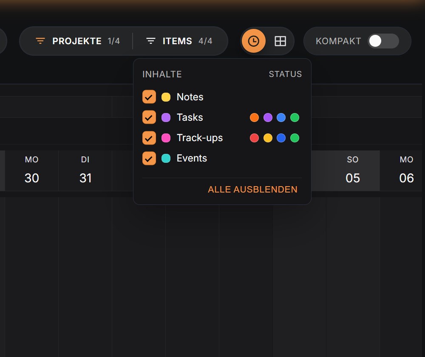The height and width of the screenshot is (357, 425).
Task: Switch to the grid view icon
Action: (280, 41)
